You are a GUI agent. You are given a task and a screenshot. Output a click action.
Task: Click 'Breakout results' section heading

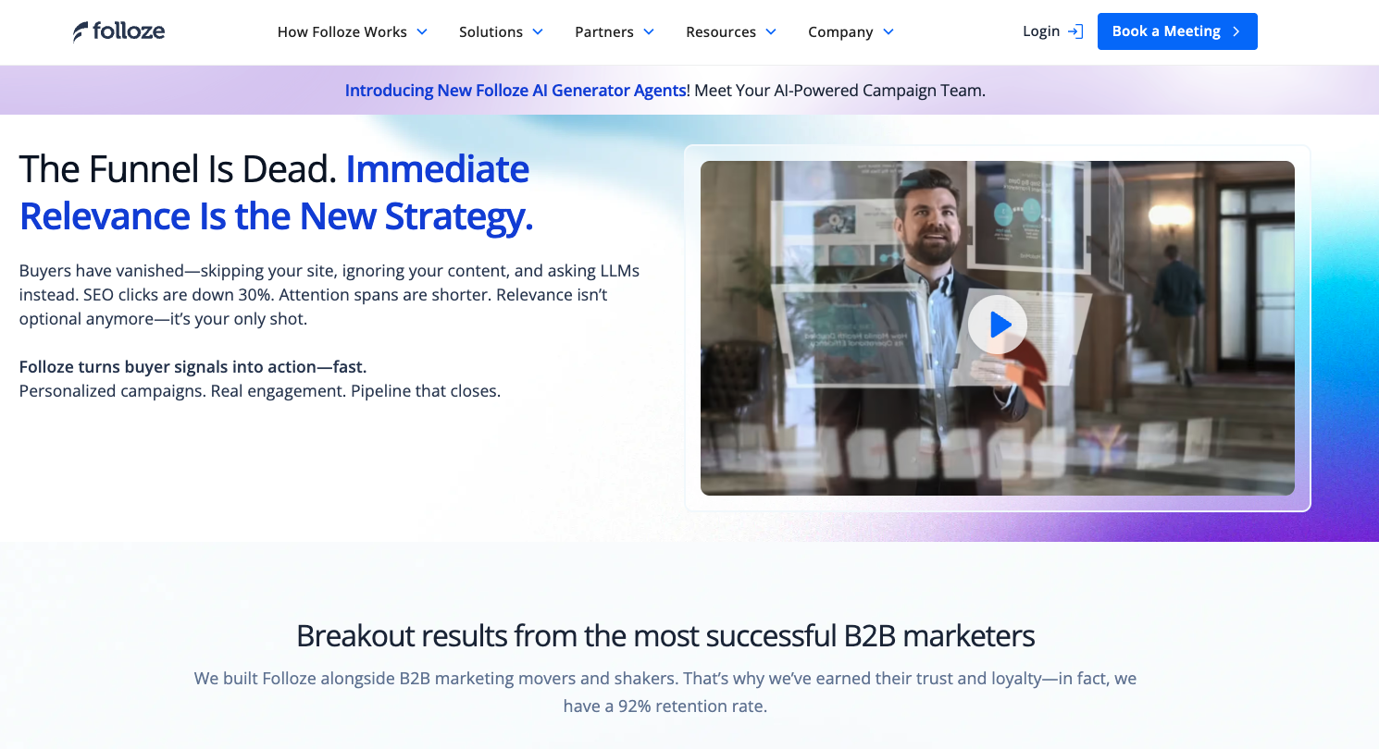[665, 636]
